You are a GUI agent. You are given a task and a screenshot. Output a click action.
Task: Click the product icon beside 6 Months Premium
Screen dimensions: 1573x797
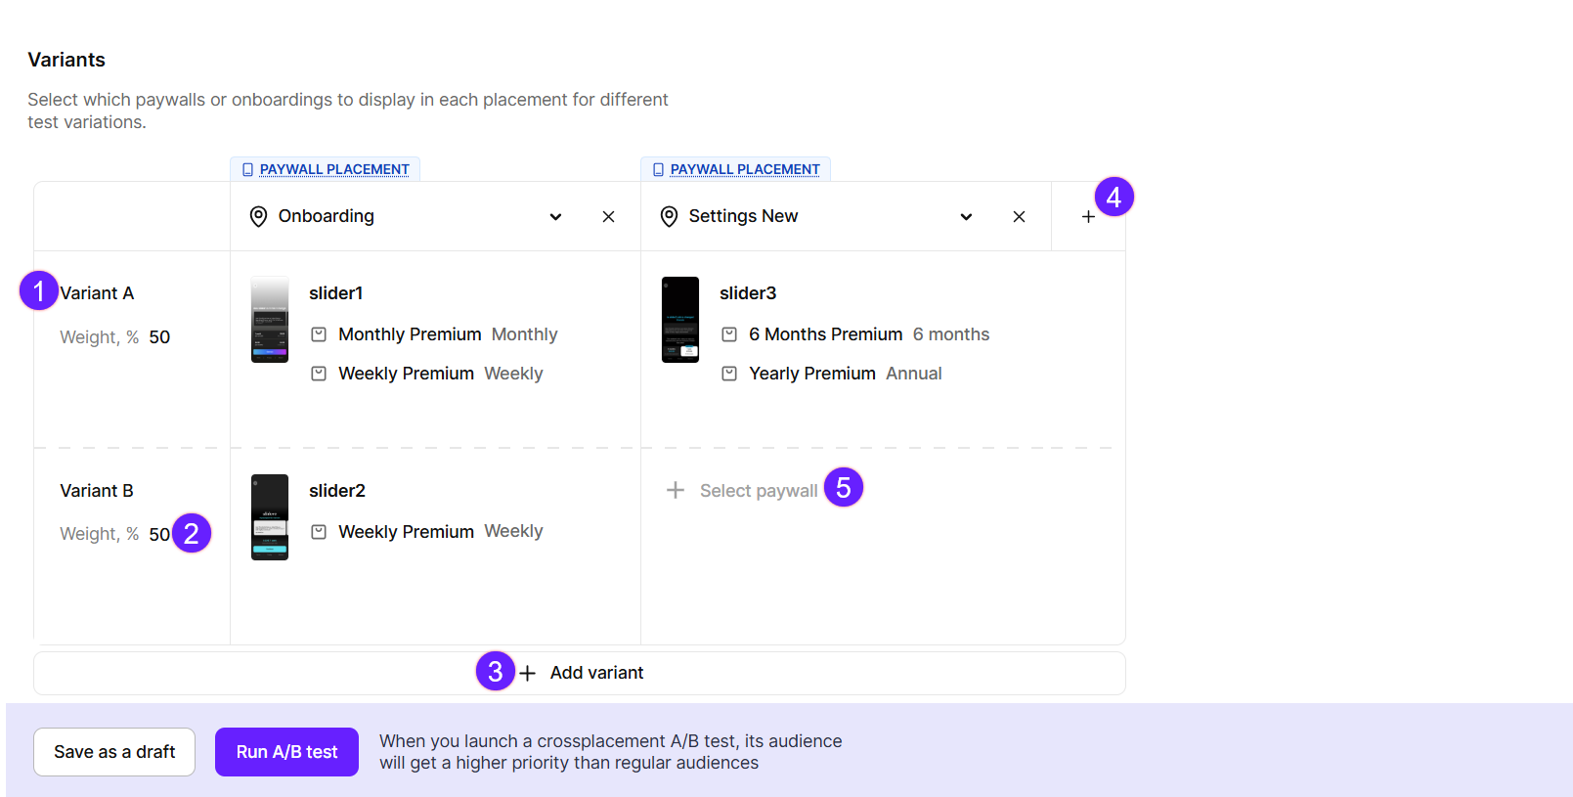click(729, 334)
